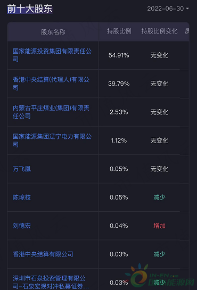Open shareholder 陈琼枝 details
The image size is (197, 290).
[22, 197]
